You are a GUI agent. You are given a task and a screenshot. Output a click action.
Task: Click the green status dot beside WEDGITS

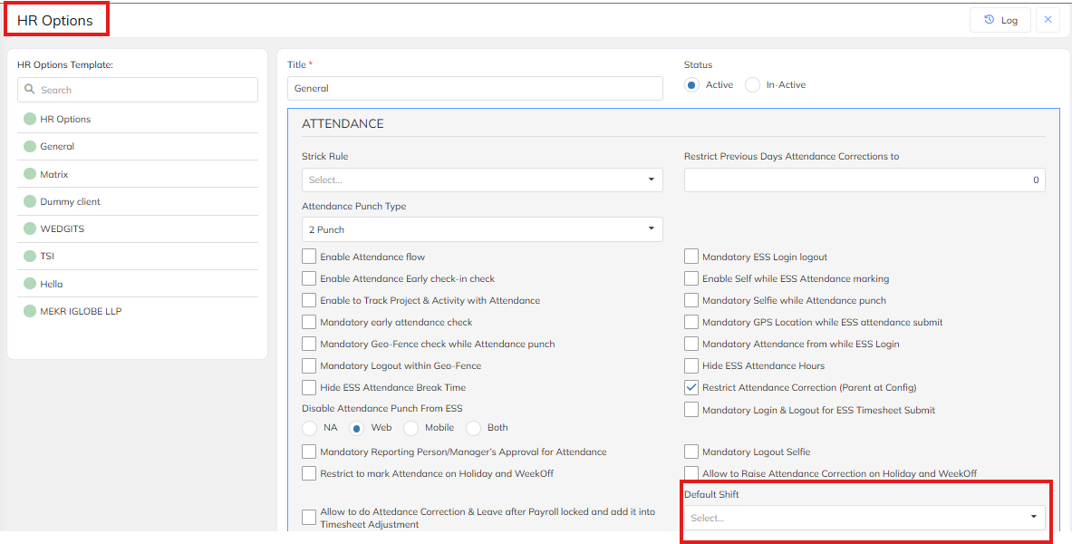click(x=29, y=228)
